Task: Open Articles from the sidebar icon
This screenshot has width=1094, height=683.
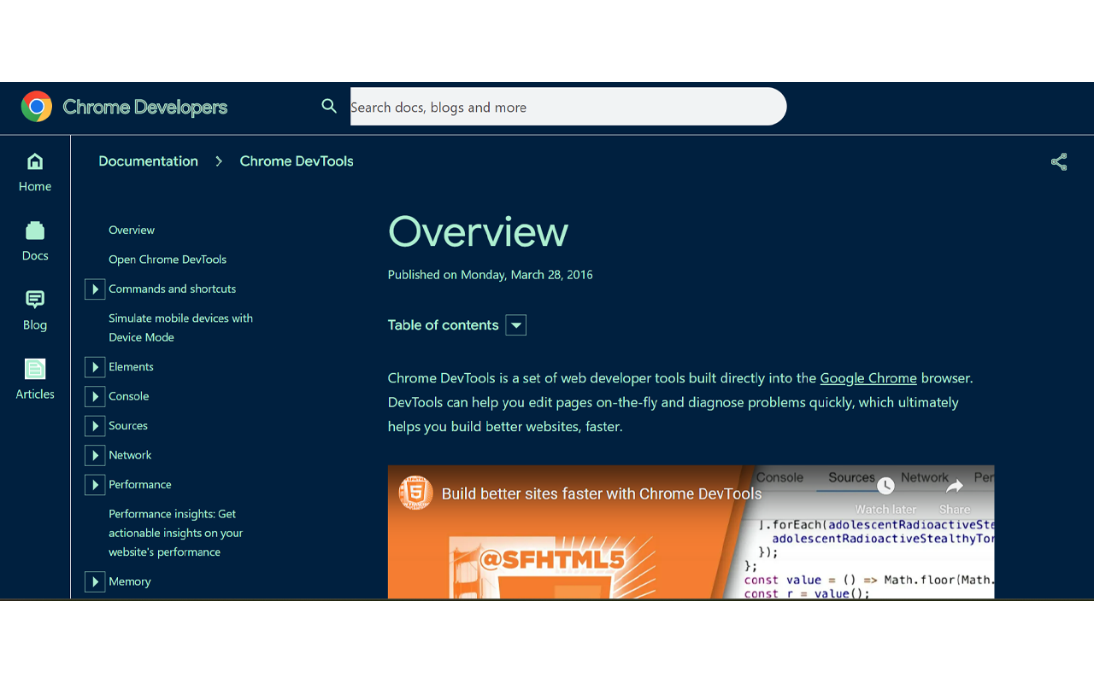Action: coord(35,369)
